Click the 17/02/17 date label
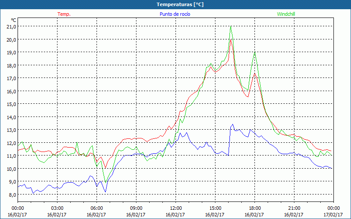 tap(333, 215)
